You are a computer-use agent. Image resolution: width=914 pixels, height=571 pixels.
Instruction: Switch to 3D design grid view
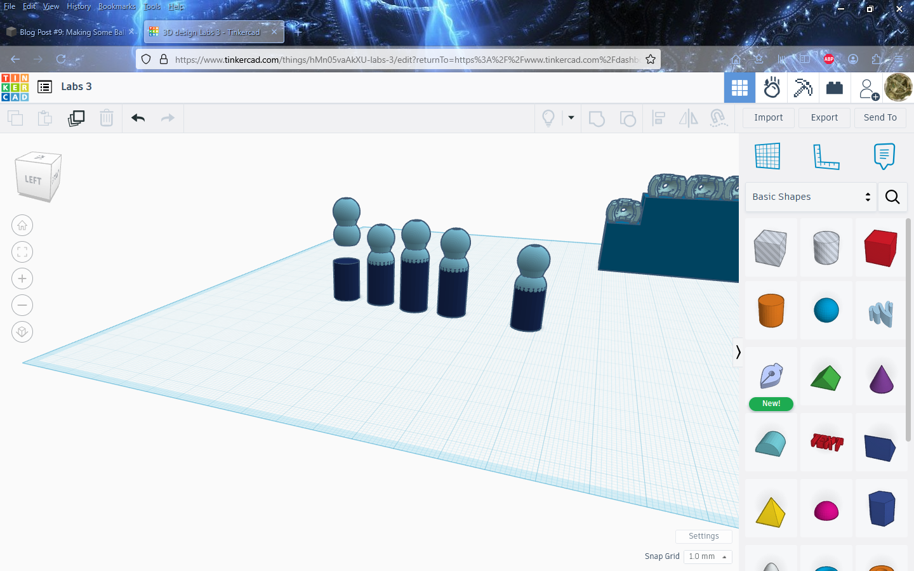(739, 88)
